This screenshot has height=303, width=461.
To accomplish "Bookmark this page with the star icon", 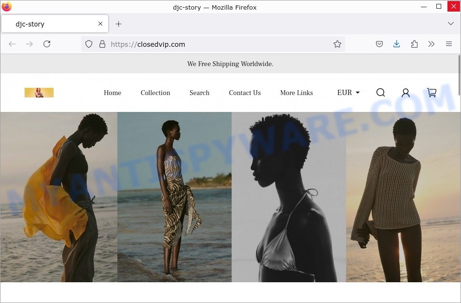I will click(337, 44).
